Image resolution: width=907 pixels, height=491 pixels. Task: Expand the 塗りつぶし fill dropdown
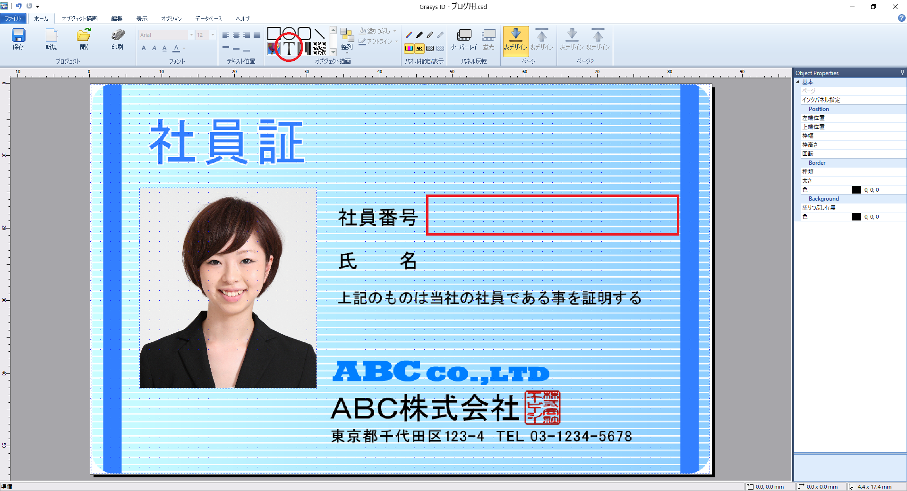395,31
